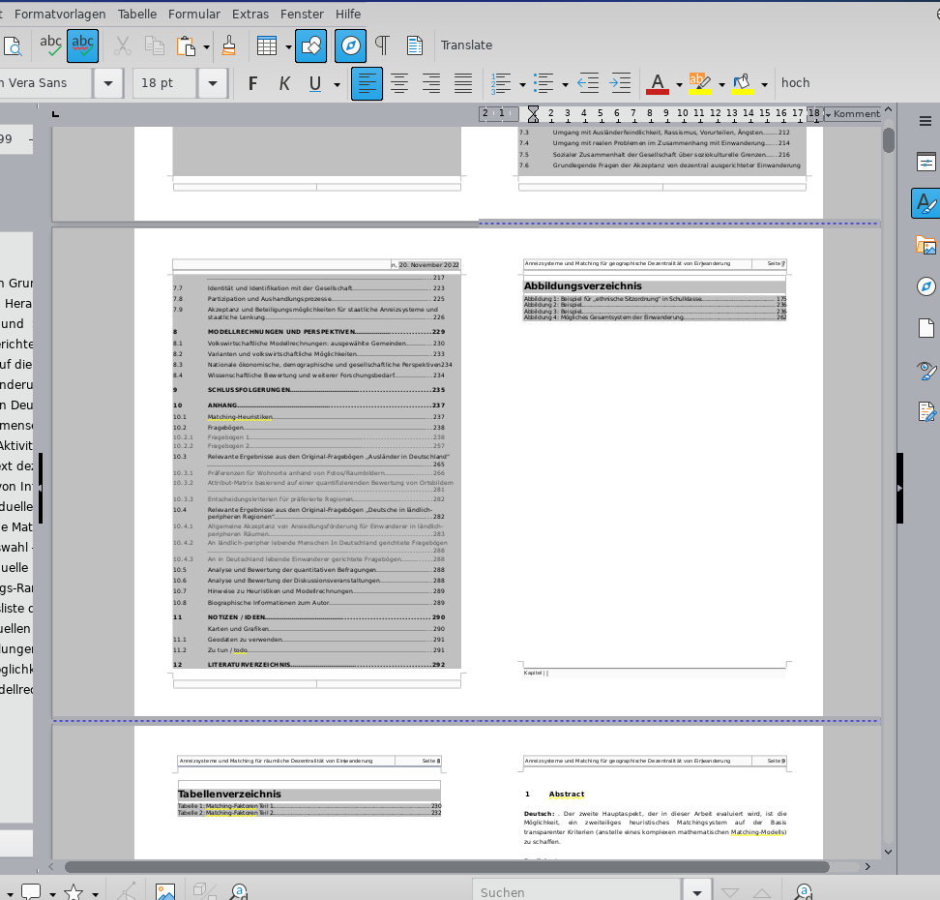Click the Insert Table grid icon
The height and width of the screenshot is (900, 940).
click(x=266, y=46)
